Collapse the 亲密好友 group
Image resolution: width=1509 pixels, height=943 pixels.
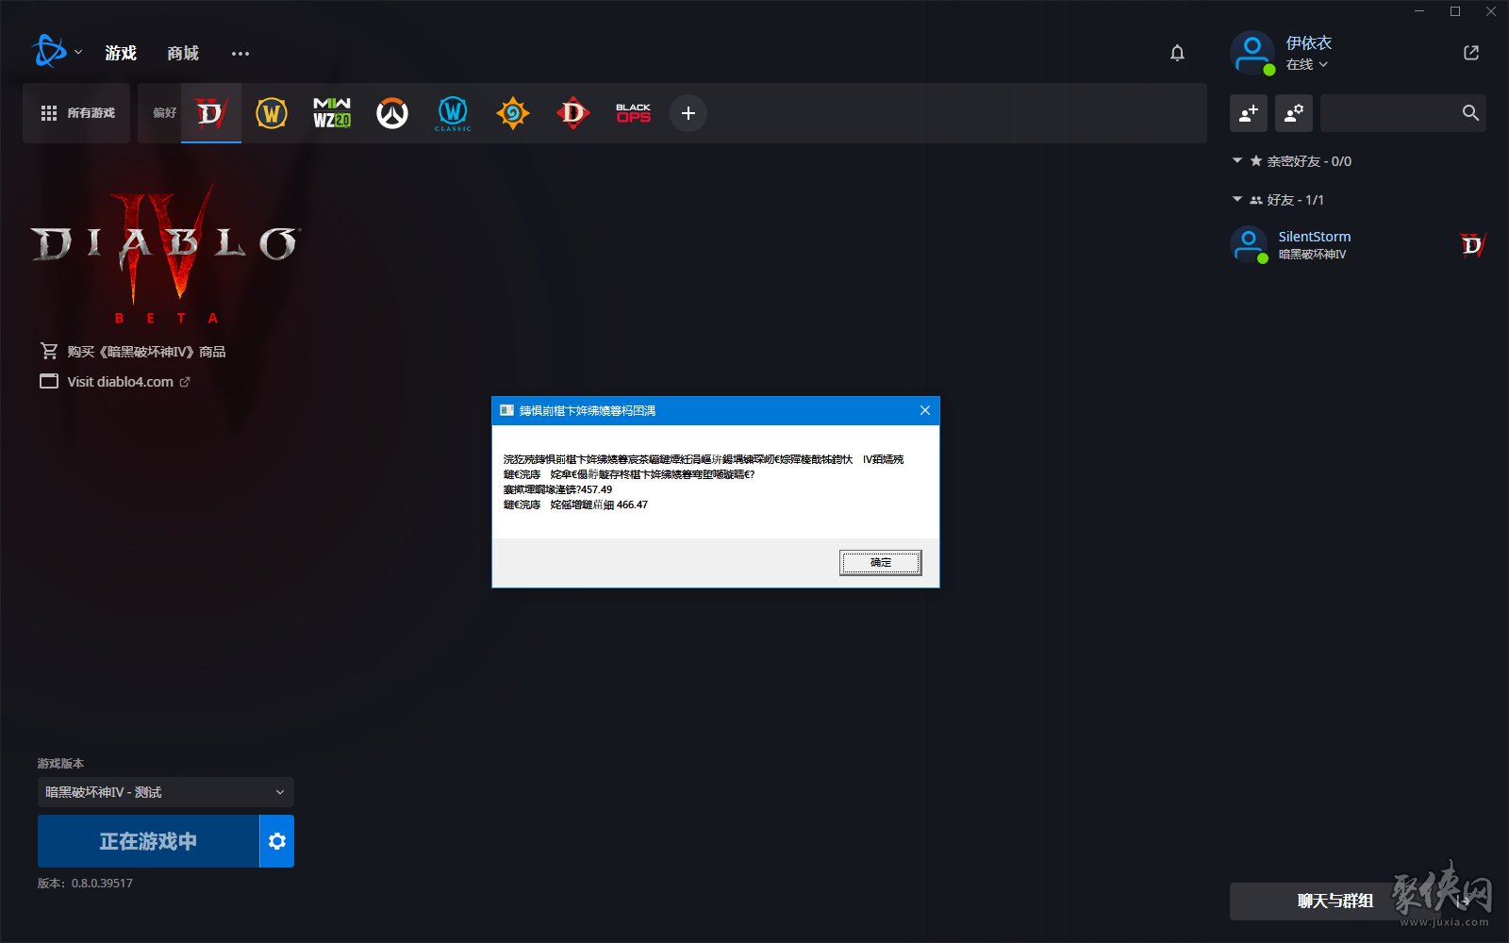coord(1237,161)
